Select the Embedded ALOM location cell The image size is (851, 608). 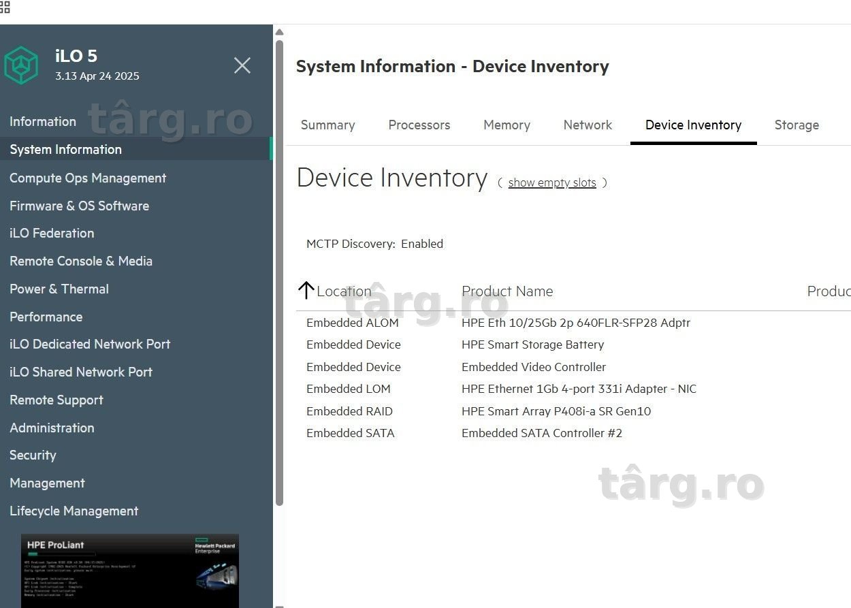point(353,323)
